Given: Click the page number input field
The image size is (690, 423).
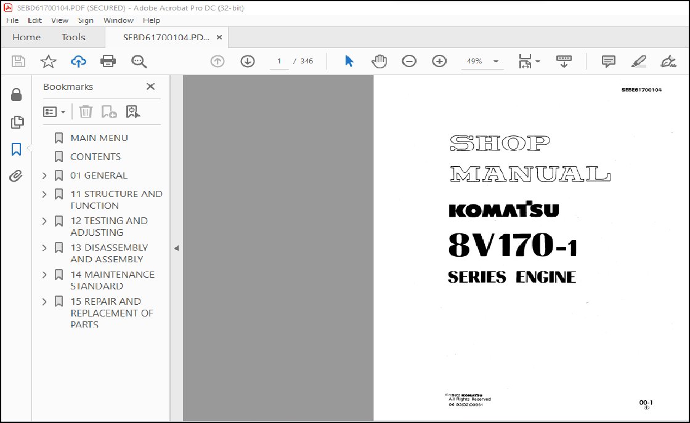Looking at the screenshot, I should pyautogui.click(x=279, y=61).
